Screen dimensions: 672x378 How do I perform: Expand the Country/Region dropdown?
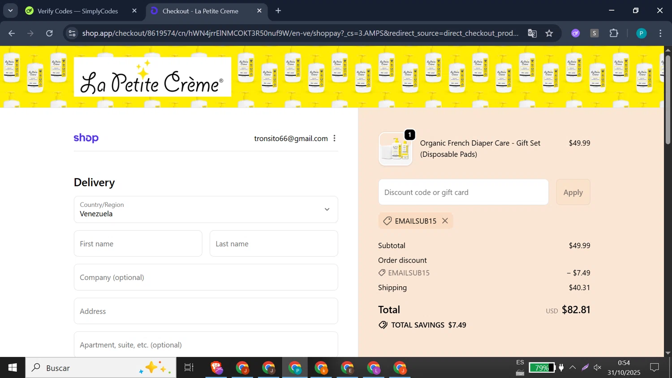point(206,209)
